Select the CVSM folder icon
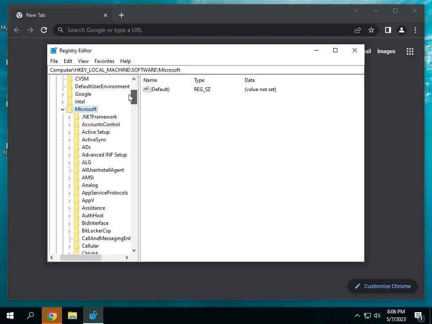Screen dimensions: 432x324 click(70, 79)
